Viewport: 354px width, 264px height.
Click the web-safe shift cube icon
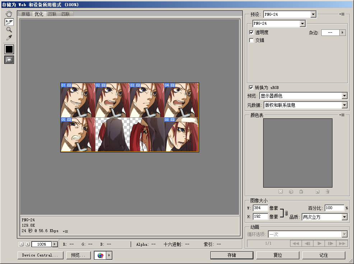pos(291,192)
